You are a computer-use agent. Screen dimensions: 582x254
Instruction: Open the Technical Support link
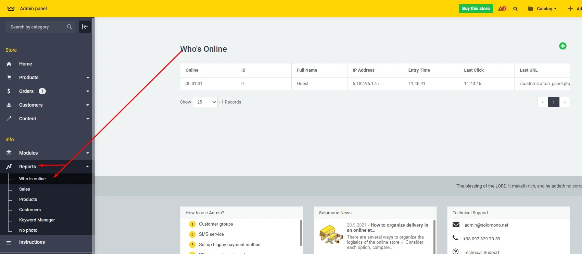coord(481,252)
